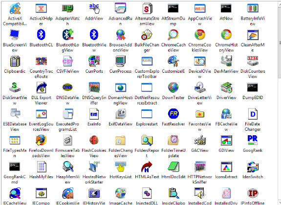
Task: Click the DNSQuerySniffer icon
Action: click(x=94, y=87)
